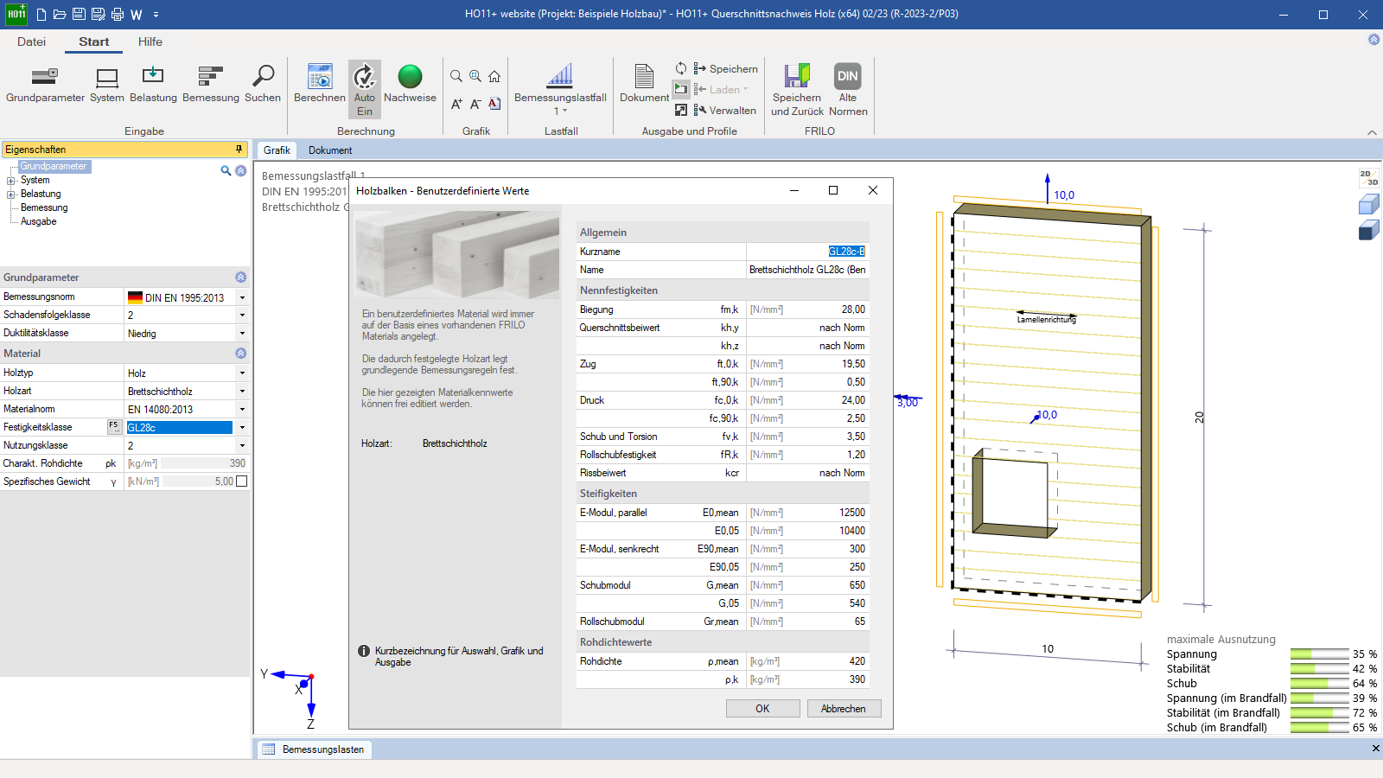
Task: Click the print icon in title bar
Action: [117, 15]
